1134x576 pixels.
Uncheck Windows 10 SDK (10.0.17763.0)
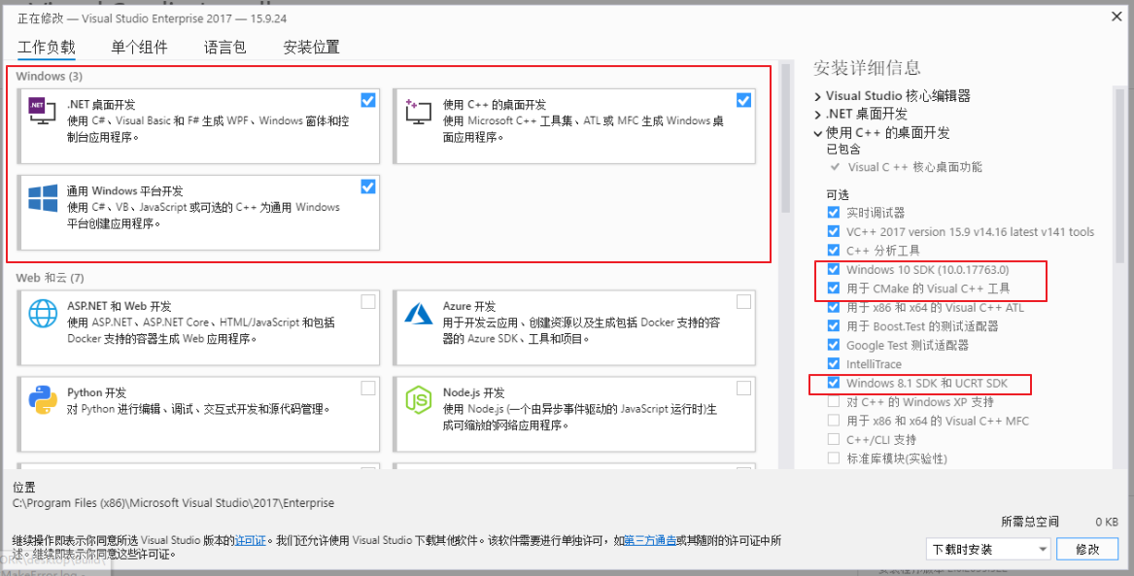[833, 269]
